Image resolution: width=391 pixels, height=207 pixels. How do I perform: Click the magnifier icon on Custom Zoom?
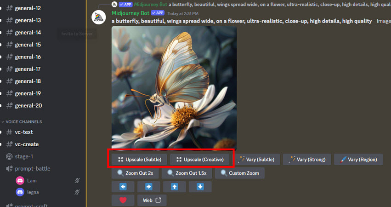tap(224, 173)
